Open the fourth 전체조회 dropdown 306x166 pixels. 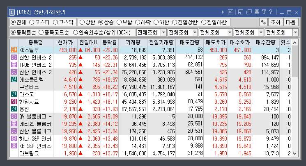[x=261, y=32]
